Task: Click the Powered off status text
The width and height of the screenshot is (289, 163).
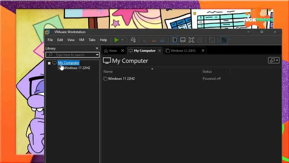Action: [x=212, y=79]
